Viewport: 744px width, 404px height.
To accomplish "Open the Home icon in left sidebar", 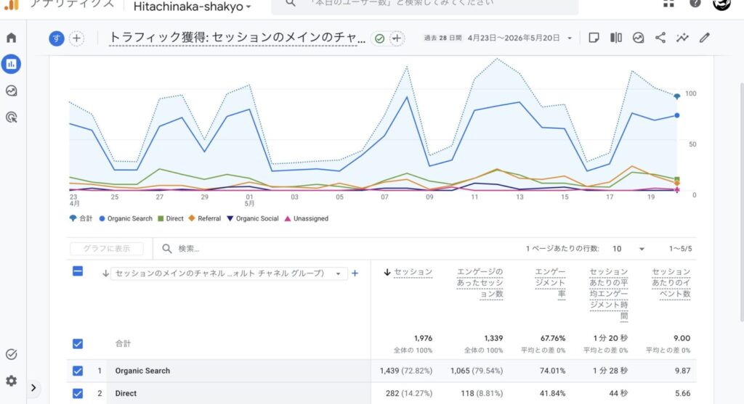I will tap(12, 38).
